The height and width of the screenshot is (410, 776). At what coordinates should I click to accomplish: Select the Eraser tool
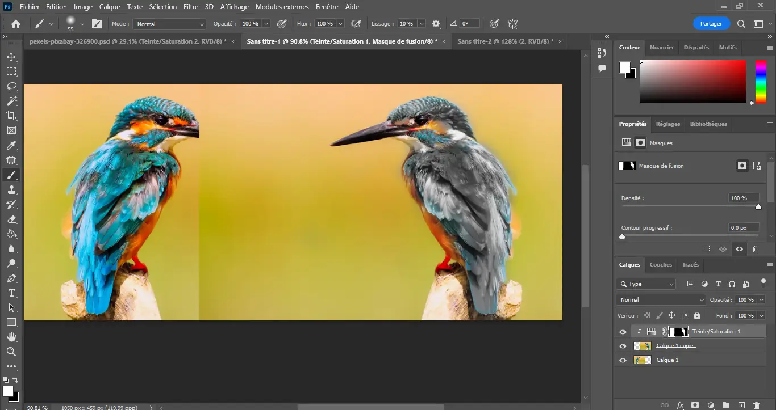point(11,219)
